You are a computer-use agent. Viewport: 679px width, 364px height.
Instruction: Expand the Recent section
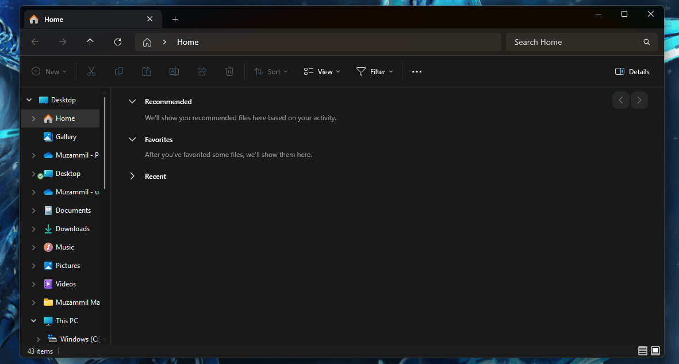point(132,177)
